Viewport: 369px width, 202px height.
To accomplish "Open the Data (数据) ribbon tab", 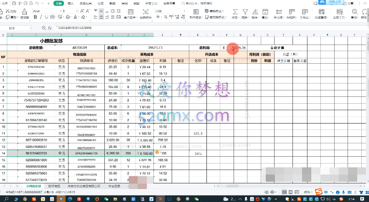I will [112, 3].
